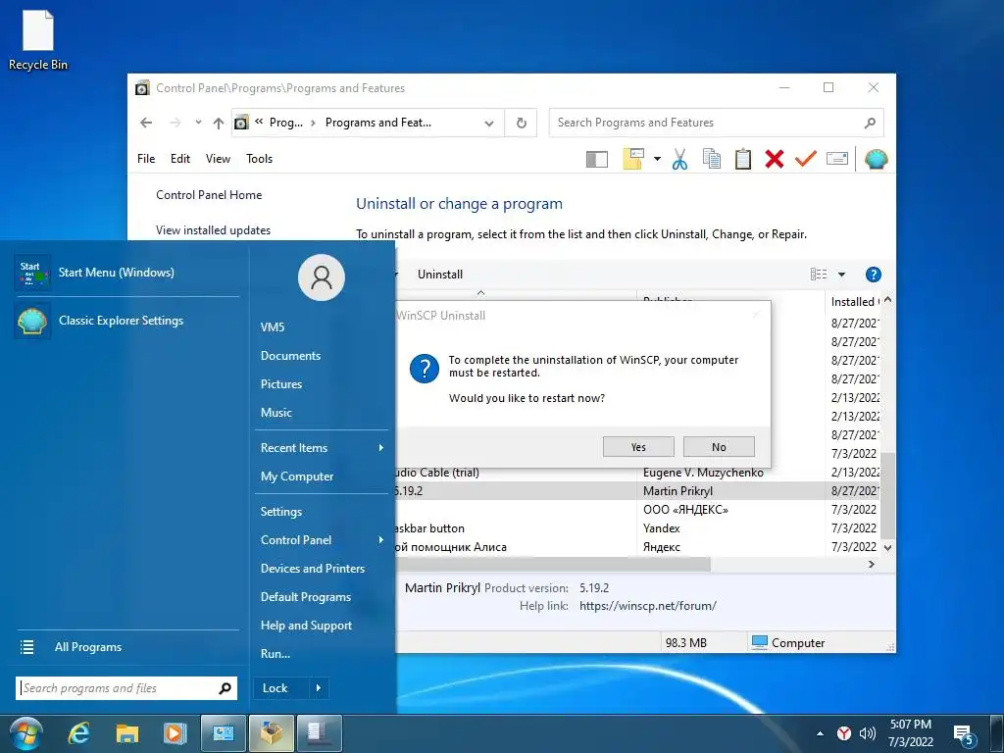This screenshot has width=1004, height=753.
Task: Click Yes to restart the computer
Action: [x=638, y=447]
